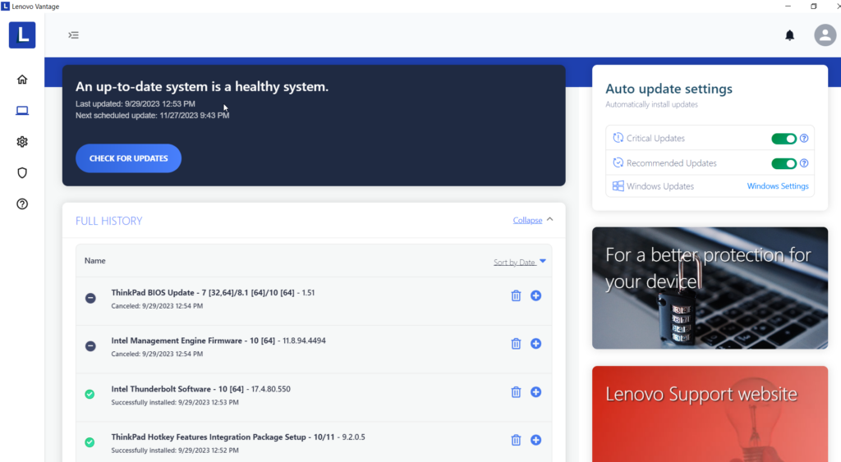Click the Name column header

95,260
